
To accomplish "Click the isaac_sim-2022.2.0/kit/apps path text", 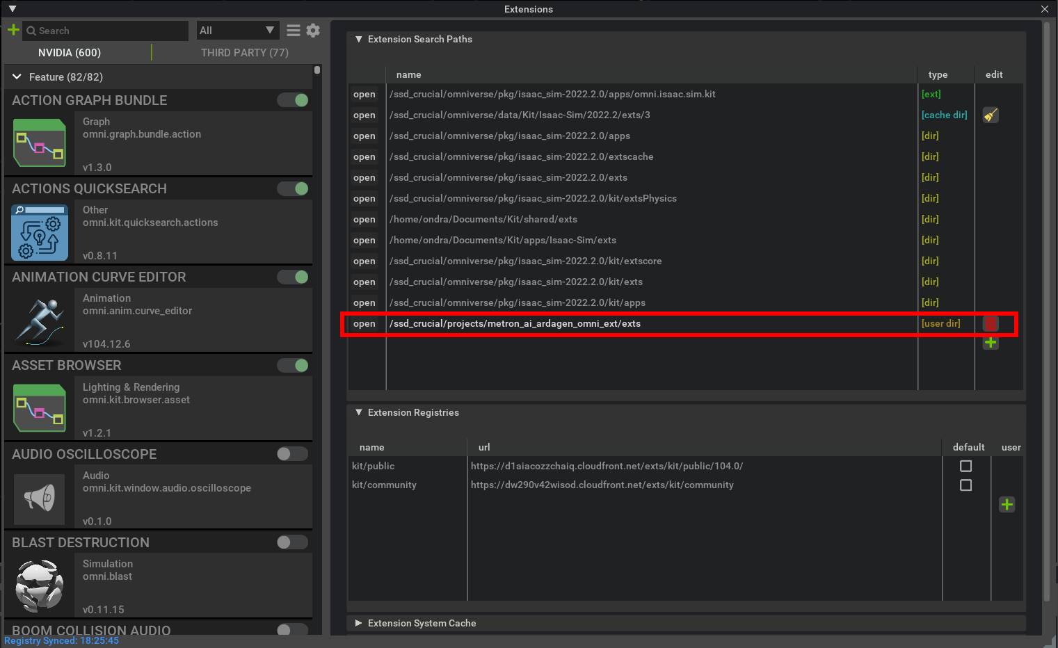I will pyautogui.click(x=518, y=302).
